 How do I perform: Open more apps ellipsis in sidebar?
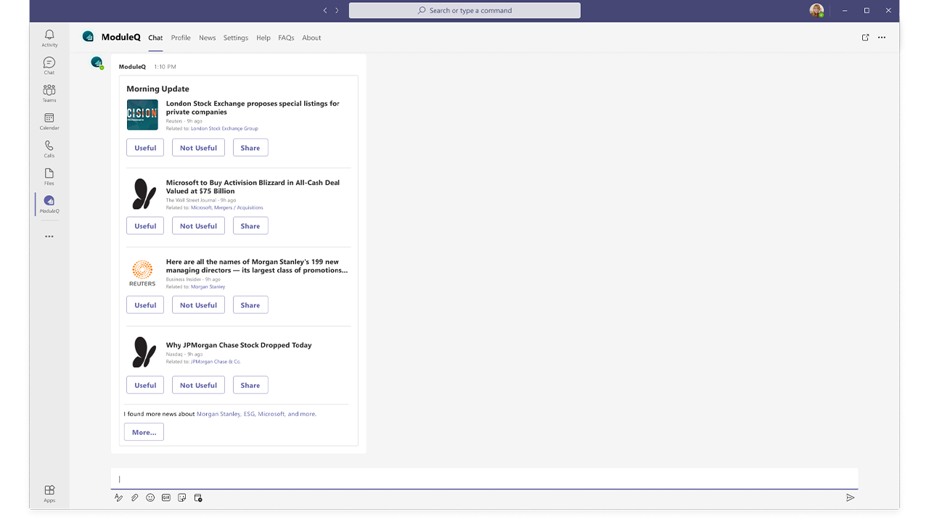point(49,236)
